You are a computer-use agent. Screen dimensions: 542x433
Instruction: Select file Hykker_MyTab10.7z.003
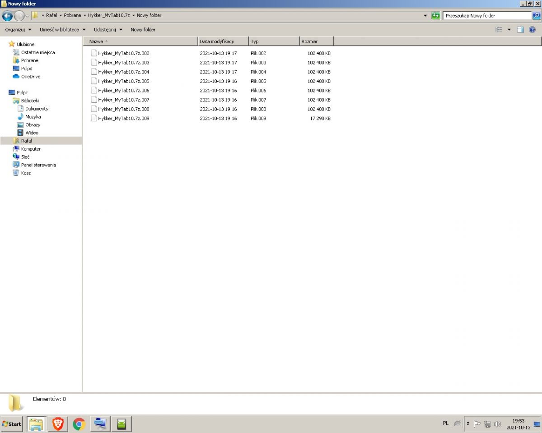coord(123,63)
